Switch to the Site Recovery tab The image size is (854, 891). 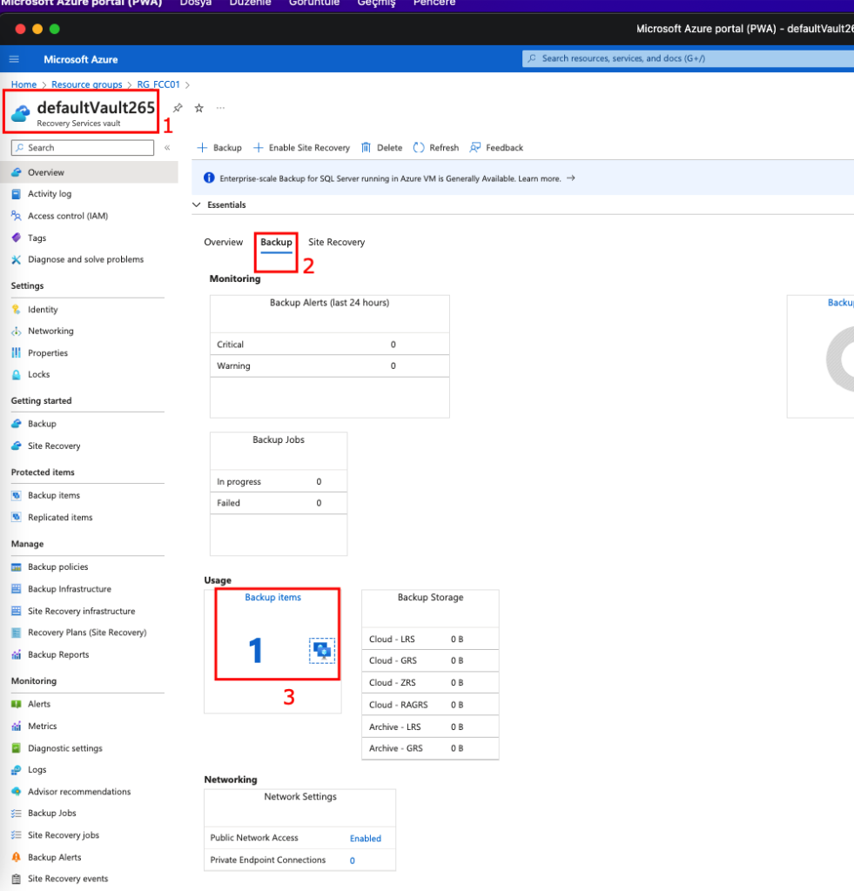[336, 242]
